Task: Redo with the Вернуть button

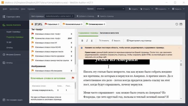Action: pos(116,41)
